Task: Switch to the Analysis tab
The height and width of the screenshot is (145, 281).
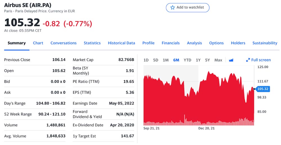Action: (194, 43)
